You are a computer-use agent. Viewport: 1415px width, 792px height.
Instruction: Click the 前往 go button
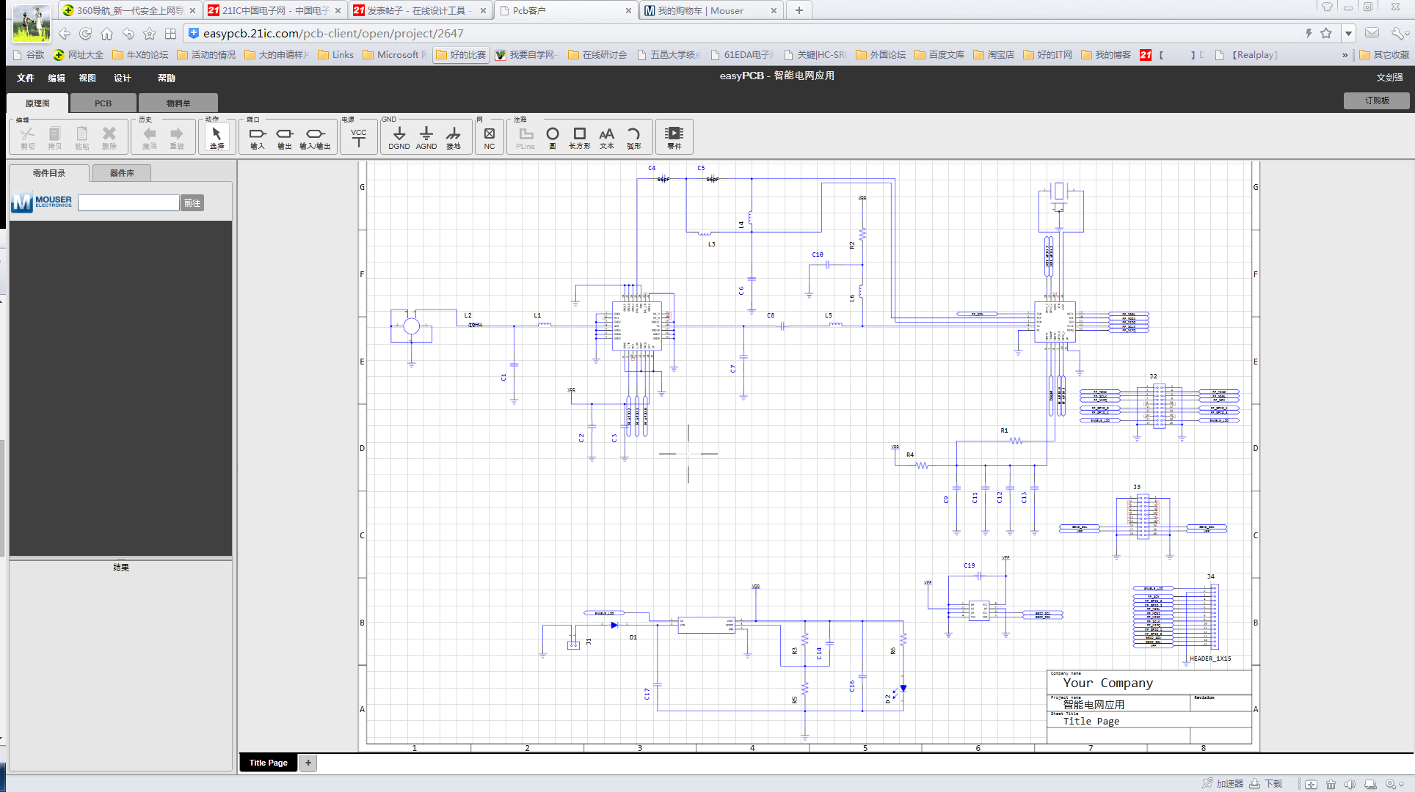tap(192, 203)
